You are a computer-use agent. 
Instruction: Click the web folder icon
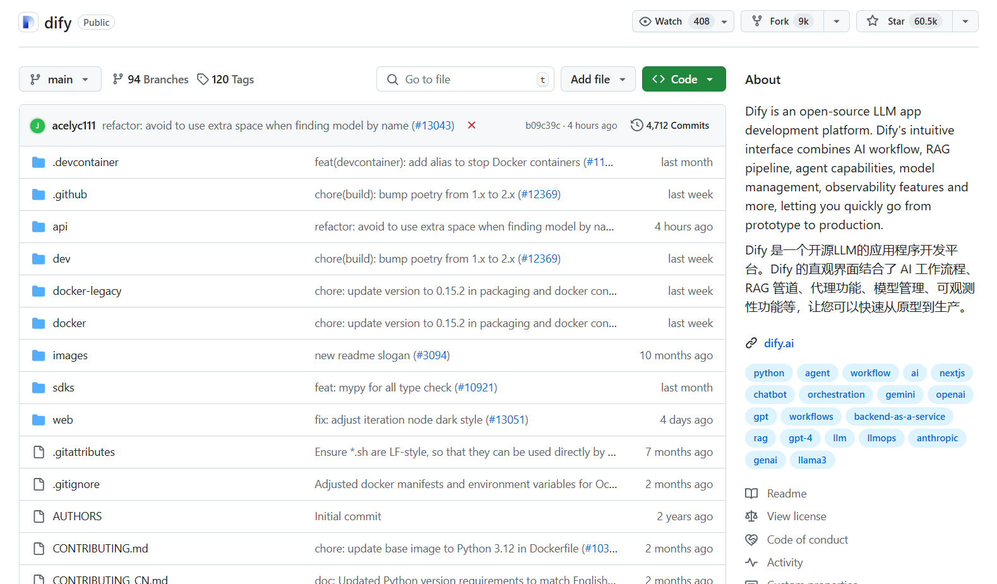coord(39,420)
